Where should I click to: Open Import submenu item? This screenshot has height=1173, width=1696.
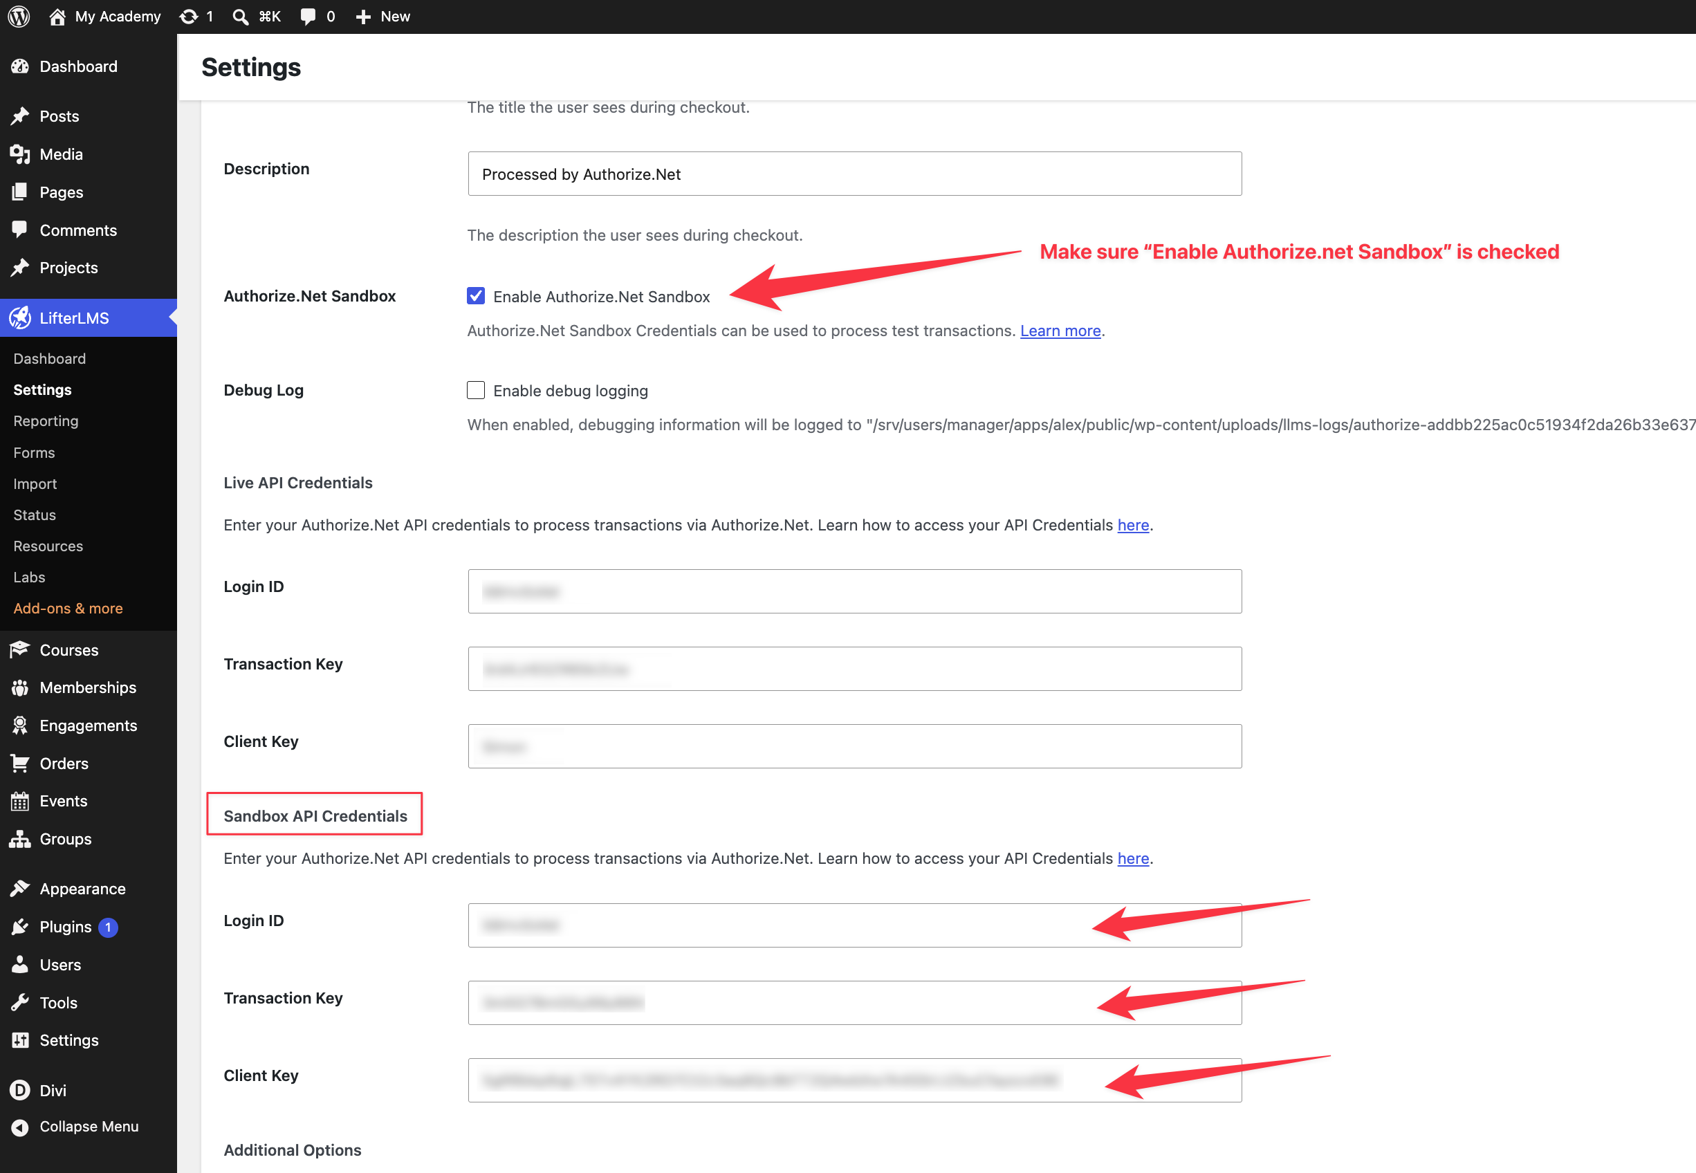click(x=35, y=483)
